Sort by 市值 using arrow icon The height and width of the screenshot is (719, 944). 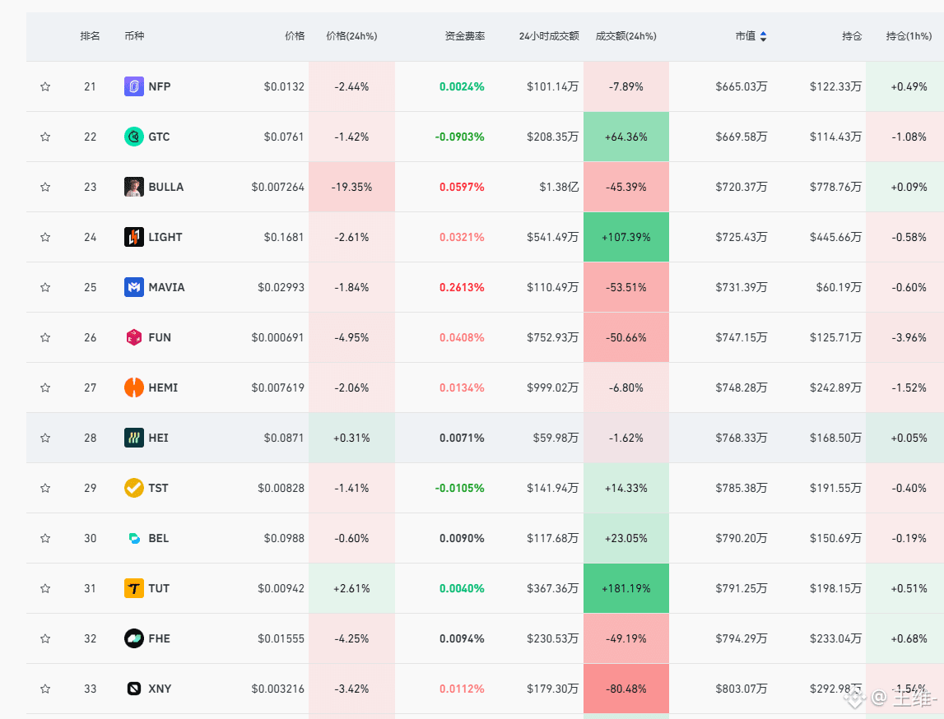coord(764,36)
